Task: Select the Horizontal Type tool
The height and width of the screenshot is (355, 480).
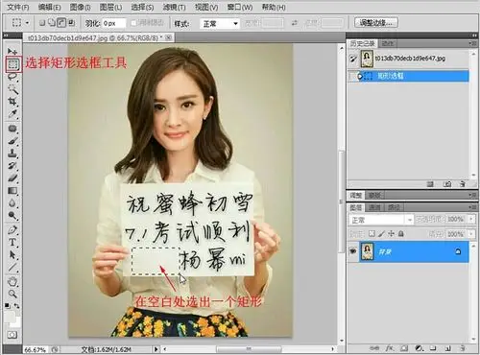Action: (x=12, y=242)
